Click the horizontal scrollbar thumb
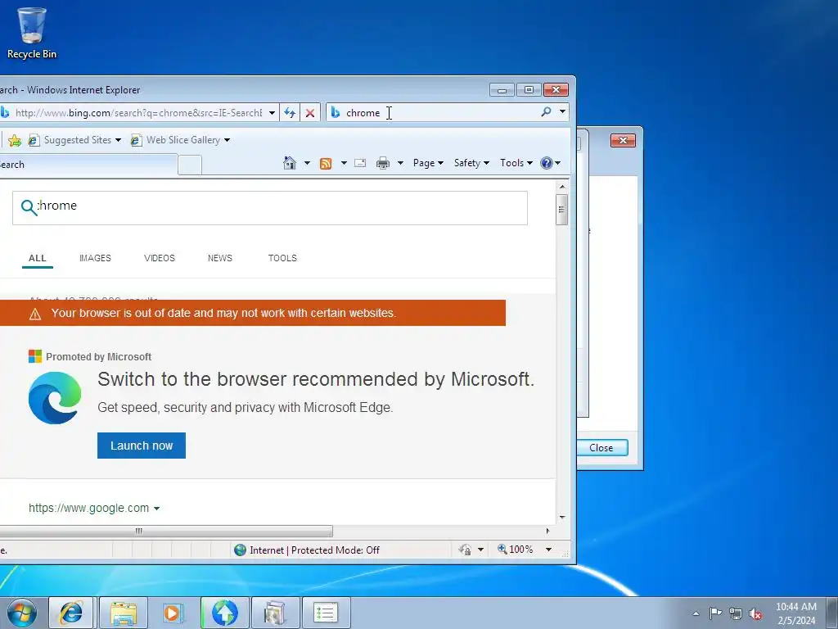Screen dimensions: 838x629 tap(165, 531)
